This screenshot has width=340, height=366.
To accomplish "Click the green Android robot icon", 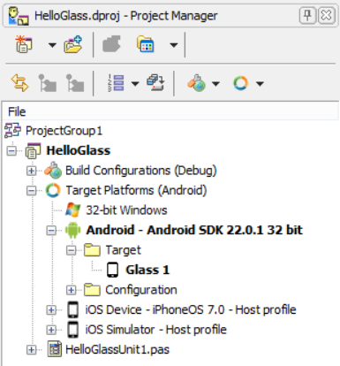I will pyautogui.click(x=72, y=230).
